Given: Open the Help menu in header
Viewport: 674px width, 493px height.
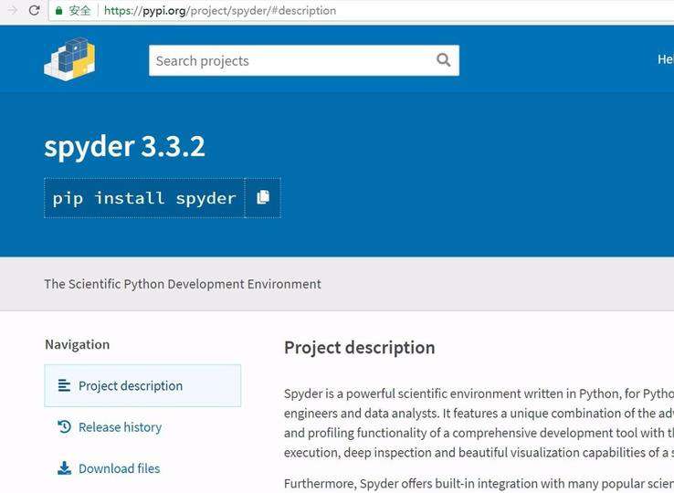Looking at the screenshot, I should coord(666,59).
